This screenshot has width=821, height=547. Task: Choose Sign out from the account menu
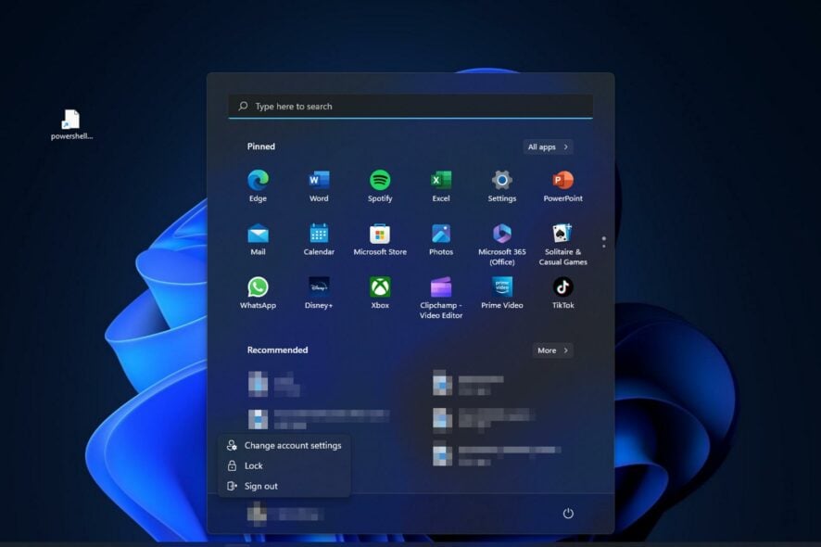[284, 486]
